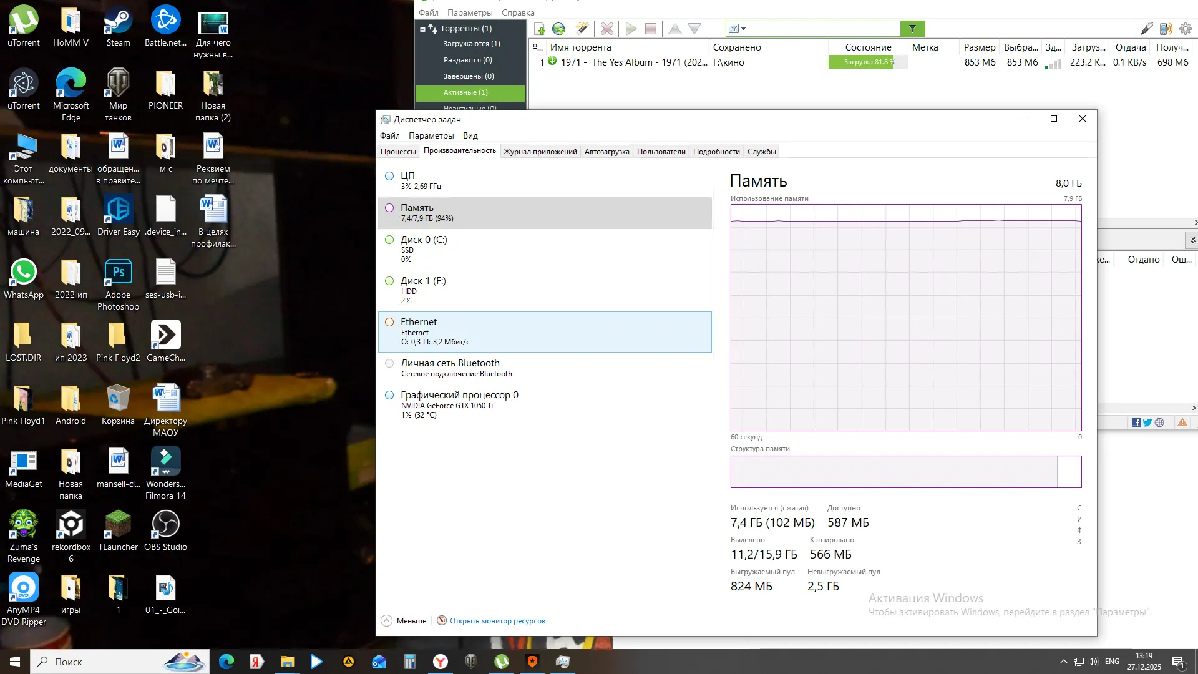Image resolution: width=1198 pixels, height=674 pixels.
Task: Open uTorrent preferences gear icon
Action: pyautogui.click(x=1186, y=29)
